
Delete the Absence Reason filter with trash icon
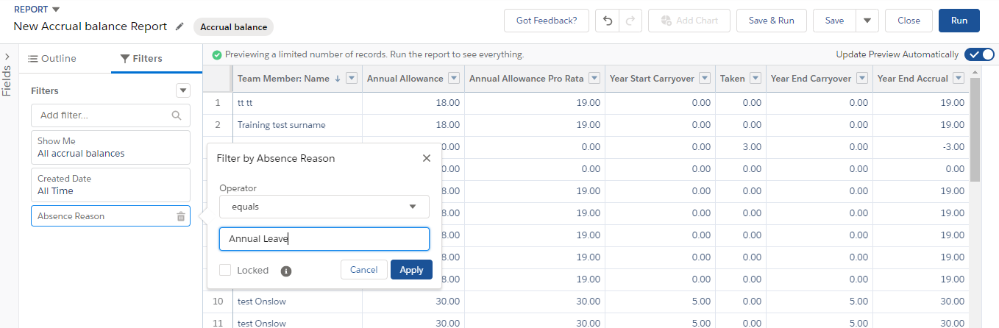tap(181, 216)
